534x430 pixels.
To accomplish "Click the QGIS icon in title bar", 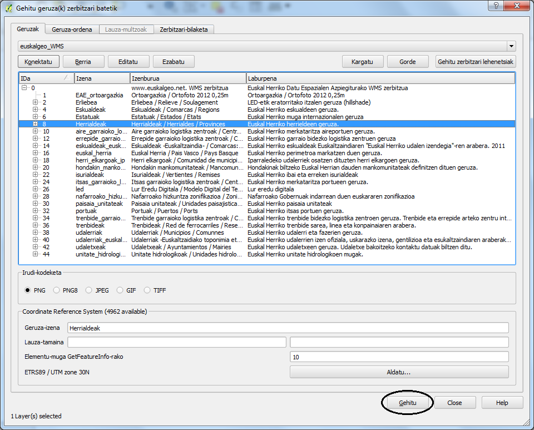I will pyautogui.click(x=8, y=8).
